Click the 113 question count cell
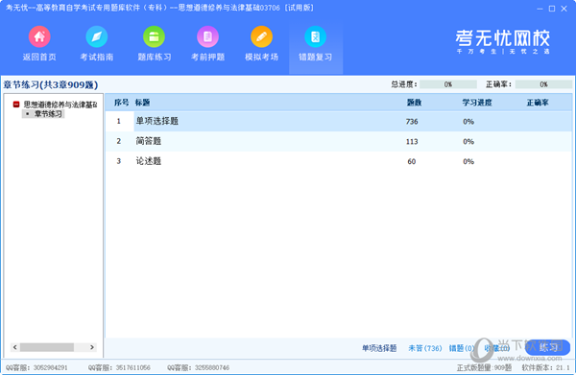This screenshot has width=576, height=375. 412,141
